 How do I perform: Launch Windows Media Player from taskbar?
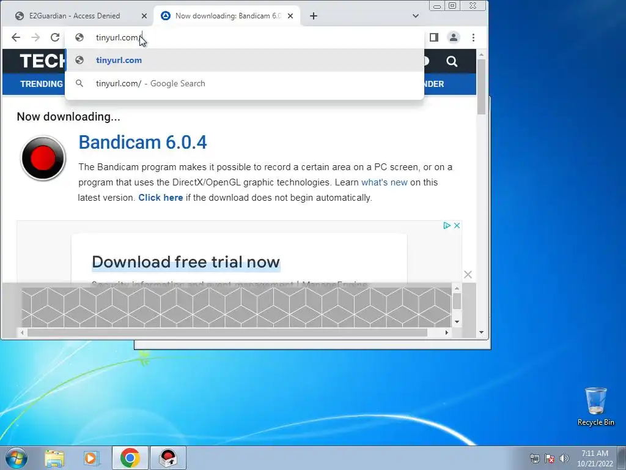pyautogui.click(x=92, y=458)
